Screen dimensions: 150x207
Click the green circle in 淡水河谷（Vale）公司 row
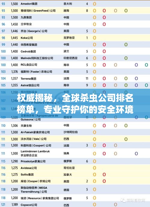click(x=126, y=139)
